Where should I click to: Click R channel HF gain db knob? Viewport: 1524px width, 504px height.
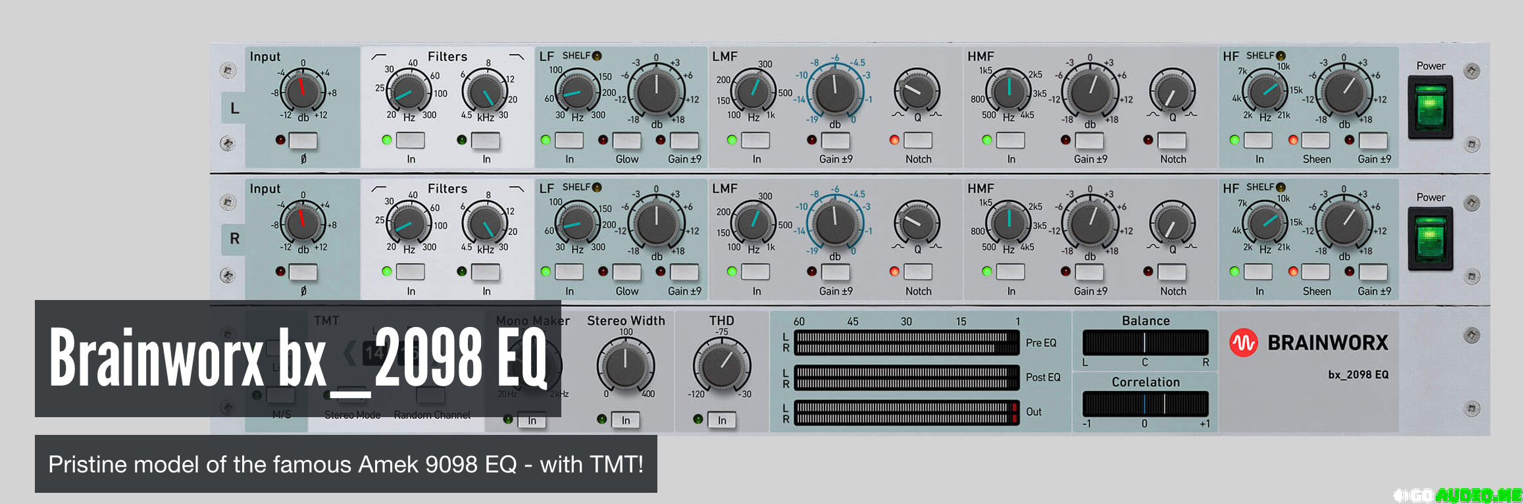click(1344, 224)
